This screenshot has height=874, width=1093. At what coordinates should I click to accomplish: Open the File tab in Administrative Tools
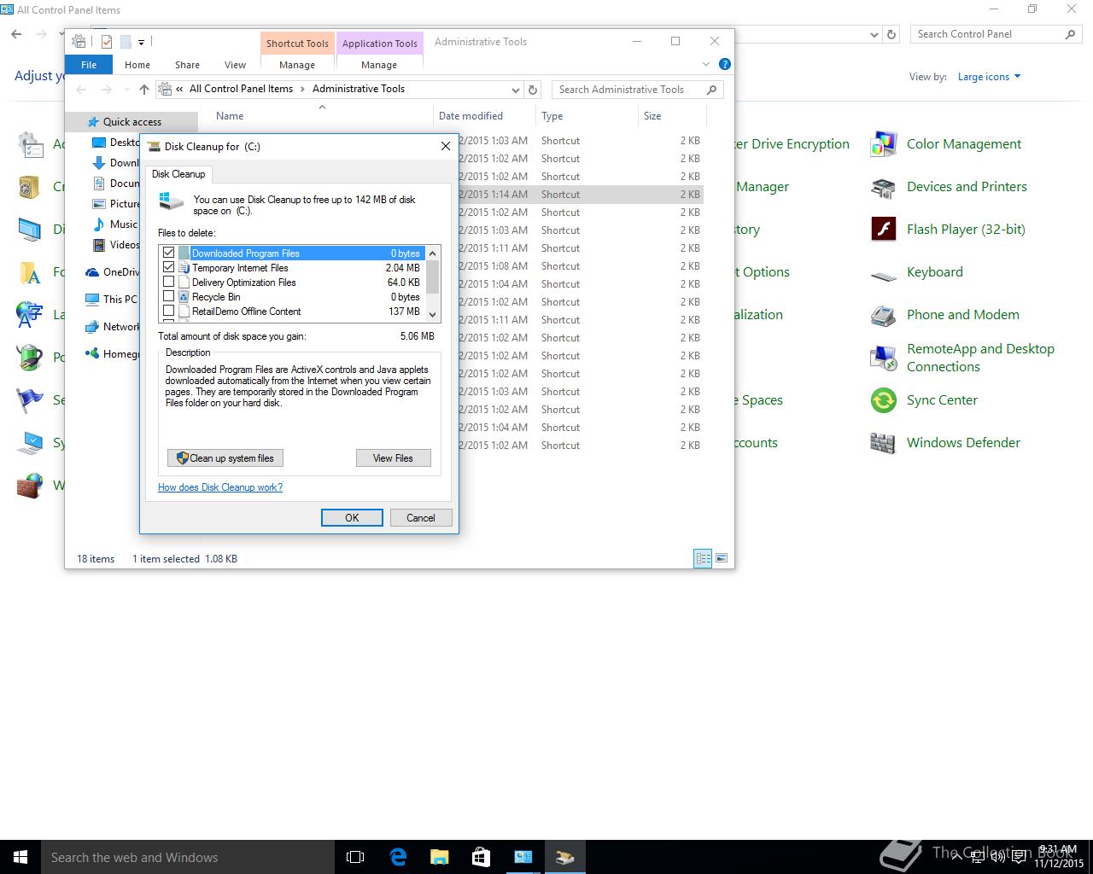[89, 65]
